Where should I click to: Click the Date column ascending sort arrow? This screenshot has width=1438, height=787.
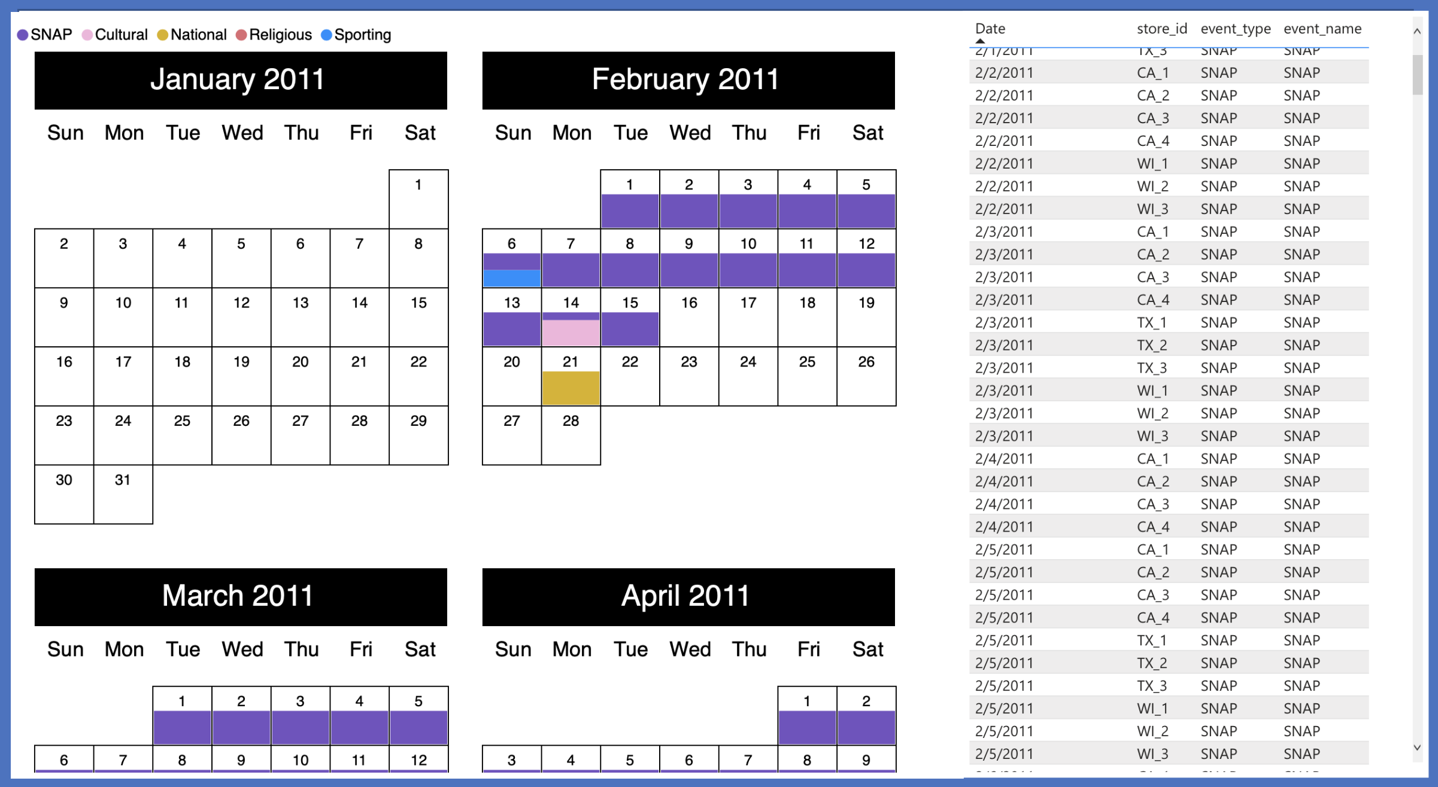click(x=980, y=41)
